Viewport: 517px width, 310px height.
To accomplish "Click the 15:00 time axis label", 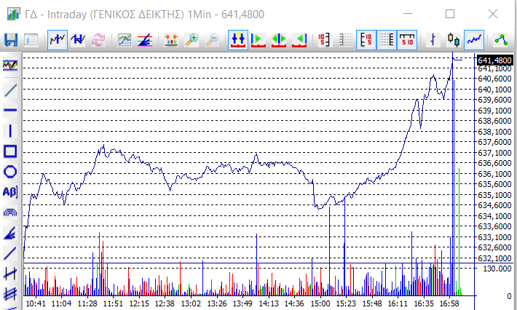I will 320,303.
